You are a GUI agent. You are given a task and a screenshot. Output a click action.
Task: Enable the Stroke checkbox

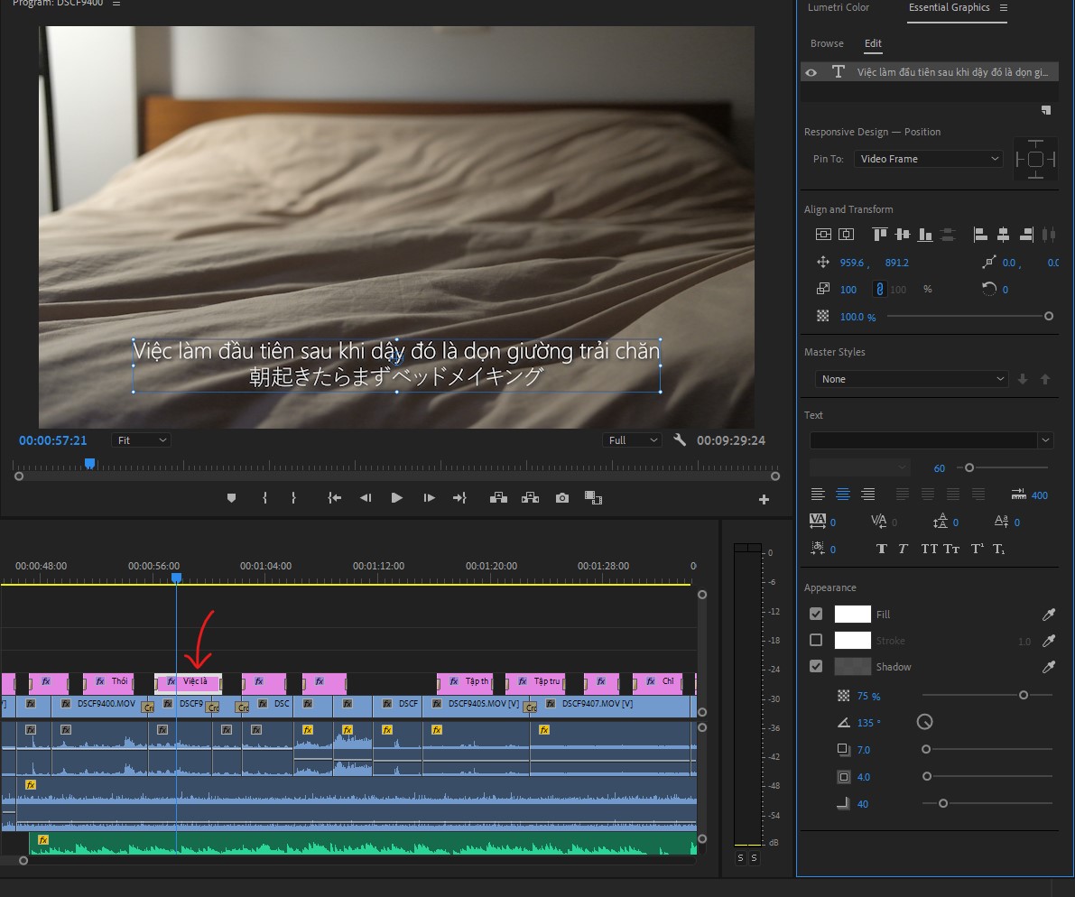coord(816,641)
